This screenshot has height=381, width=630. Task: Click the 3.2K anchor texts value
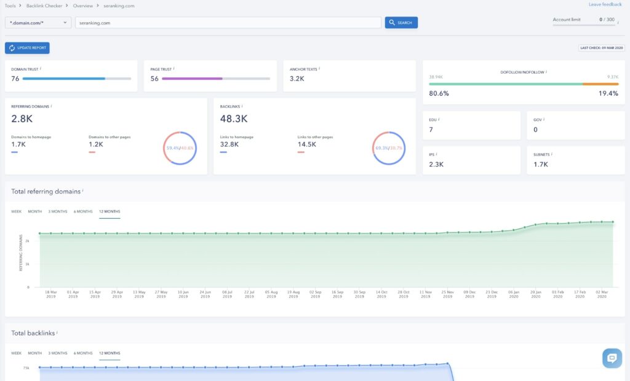(297, 79)
